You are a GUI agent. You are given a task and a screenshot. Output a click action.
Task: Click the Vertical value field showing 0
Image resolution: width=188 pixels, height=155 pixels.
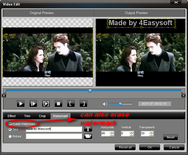click(125, 133)
